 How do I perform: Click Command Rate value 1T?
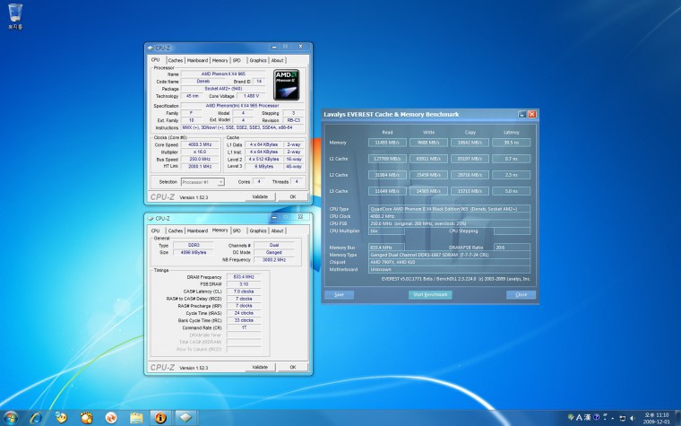point(244,327)
